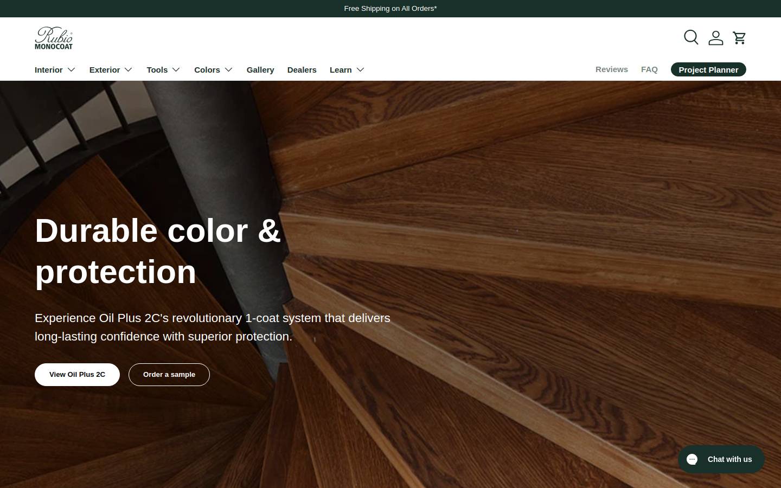The width and height of the screenshot is (781, 488).
Task: Click the chat bubble icon
Action: [692, 459]
